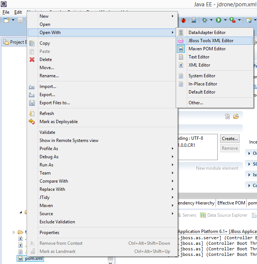The height and width of the screenshot is (264, 257).
Task: Open with Text Editor
Action: pos(214,57)
